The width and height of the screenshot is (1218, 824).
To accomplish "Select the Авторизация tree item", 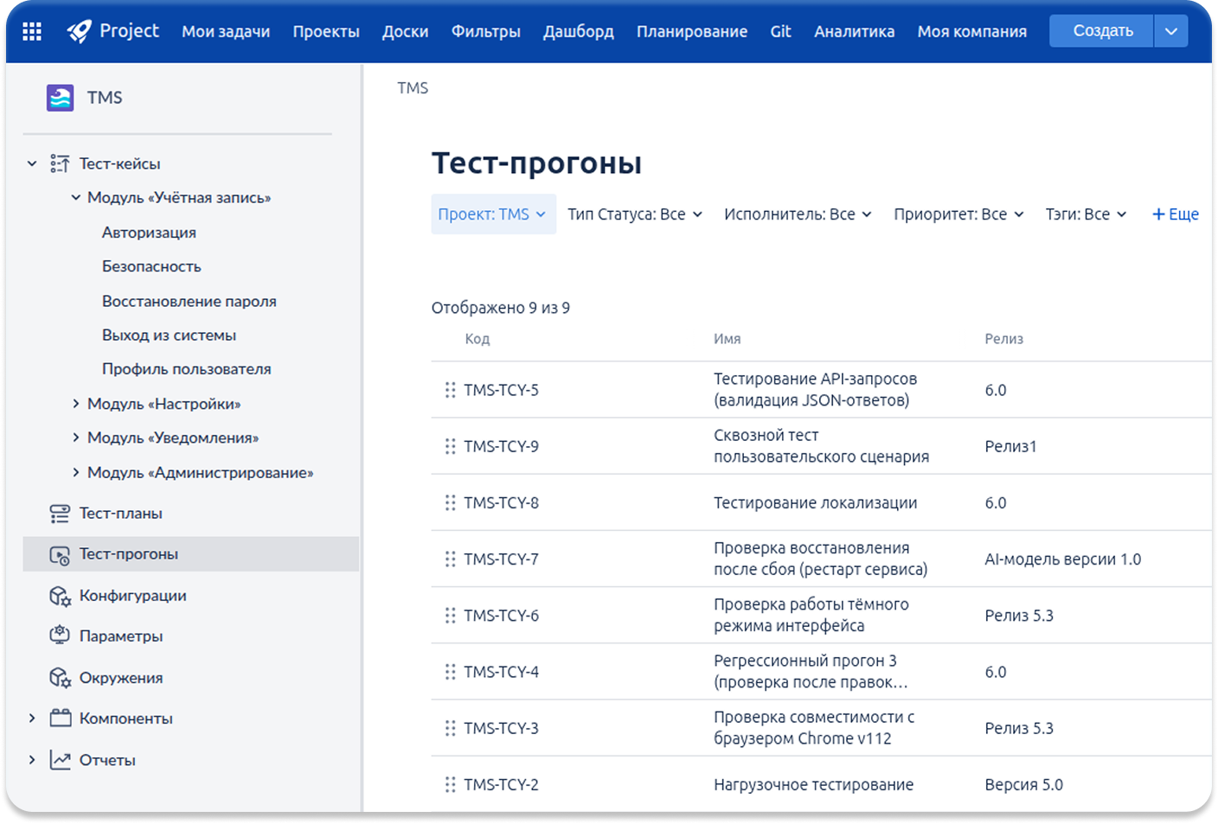I will [149, 233].
